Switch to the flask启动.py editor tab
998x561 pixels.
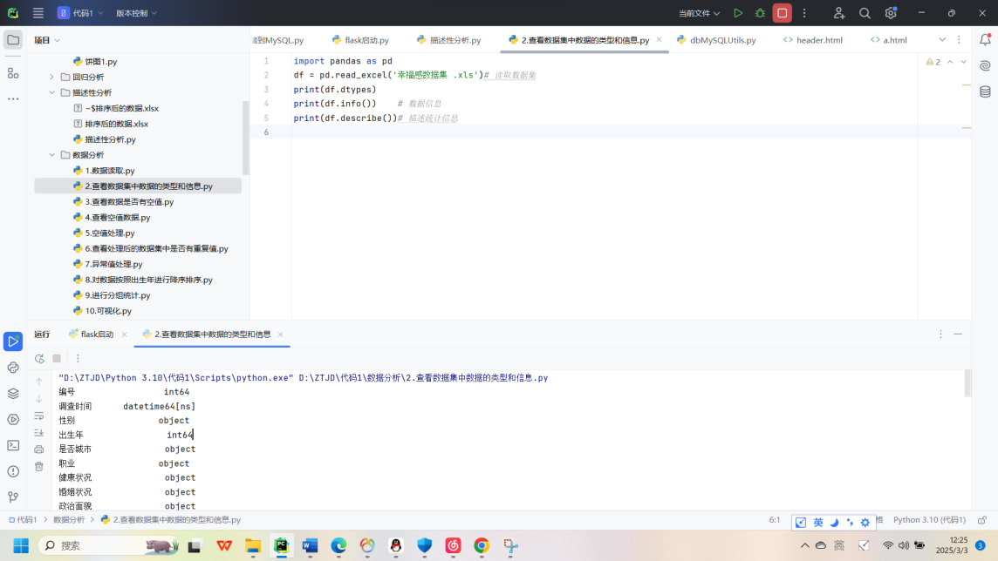(360, 40)
